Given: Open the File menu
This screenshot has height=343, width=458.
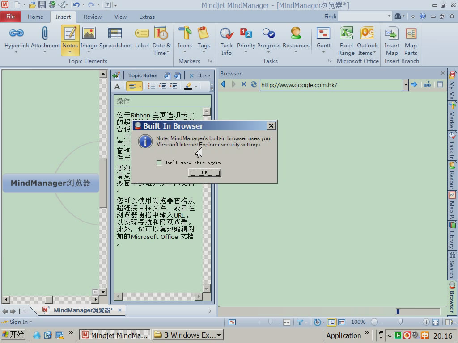Looking at the screenshot, I should pos(11,17).
